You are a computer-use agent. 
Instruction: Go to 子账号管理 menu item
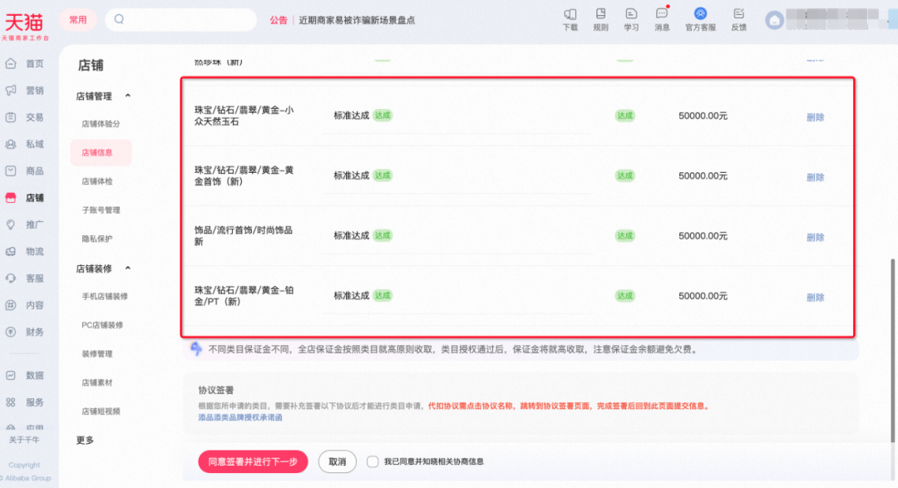point(101,210)
